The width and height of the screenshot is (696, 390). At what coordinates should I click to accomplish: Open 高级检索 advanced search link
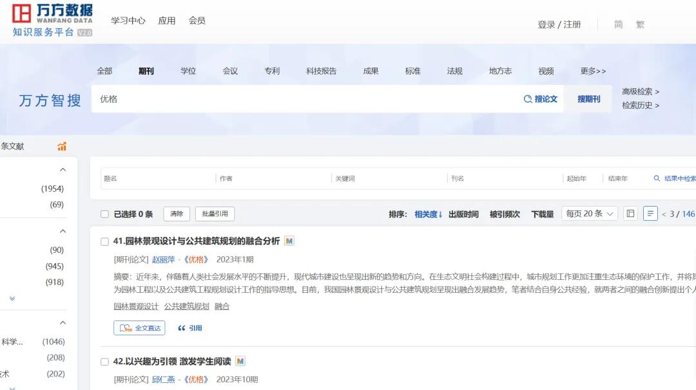[641, 91]
